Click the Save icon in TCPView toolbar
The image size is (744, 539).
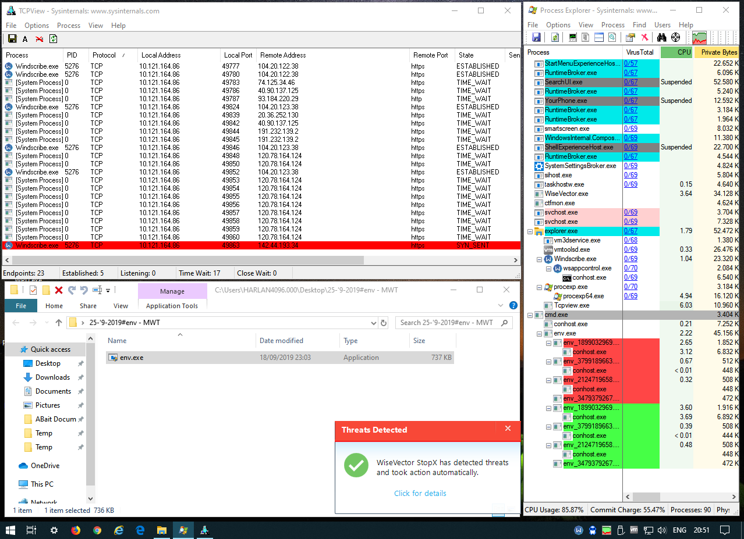[12, 39]
